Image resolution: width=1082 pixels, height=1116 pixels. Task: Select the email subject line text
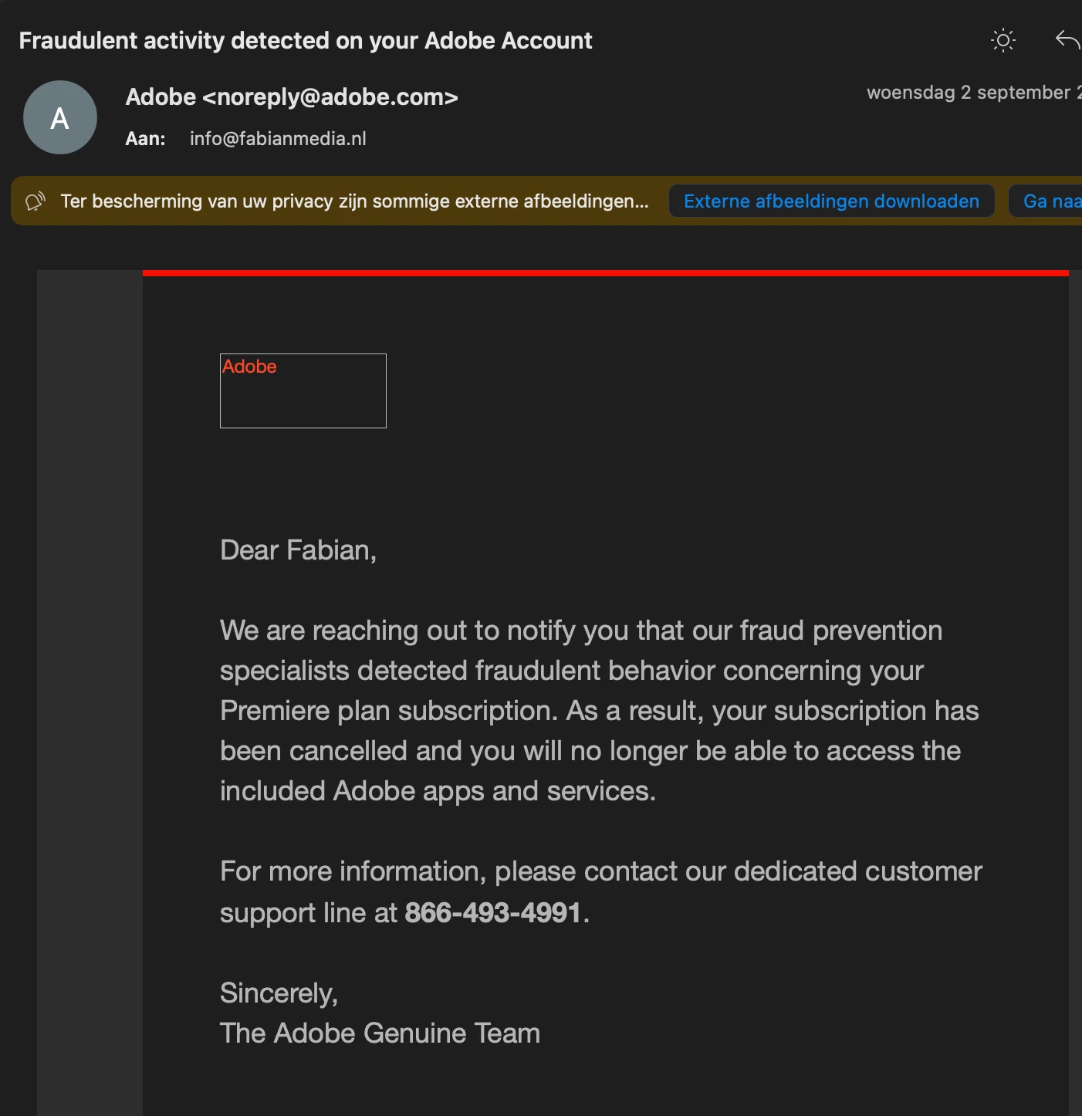[x=306, y=40]
